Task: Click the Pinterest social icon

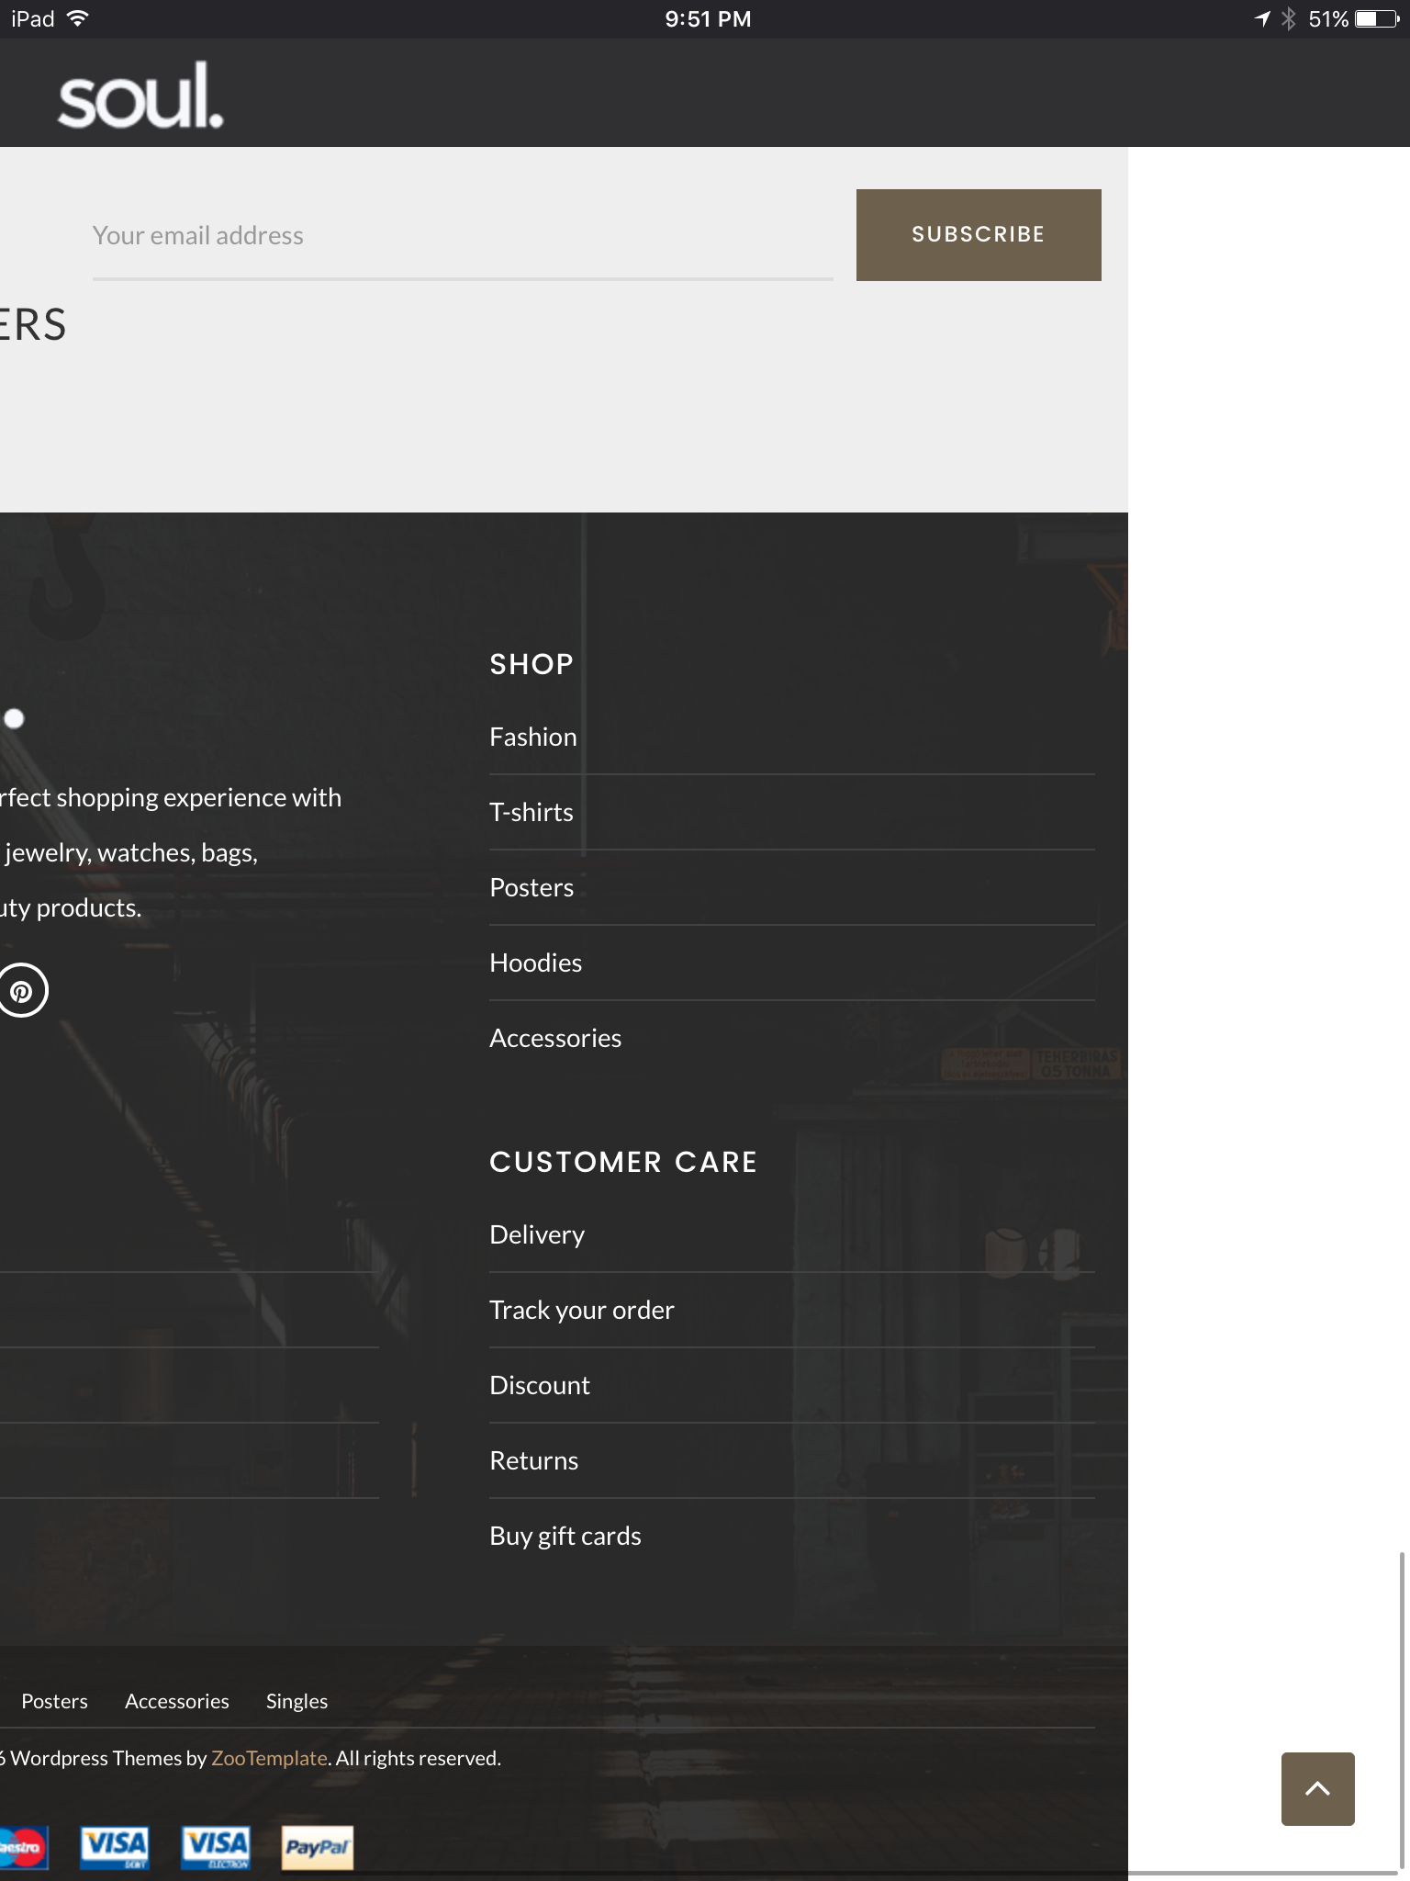Action: 21,991
